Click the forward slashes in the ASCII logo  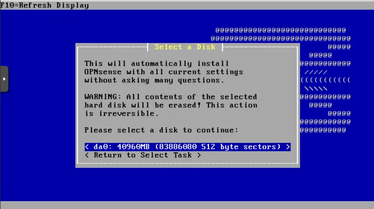(x=316, y=72)
